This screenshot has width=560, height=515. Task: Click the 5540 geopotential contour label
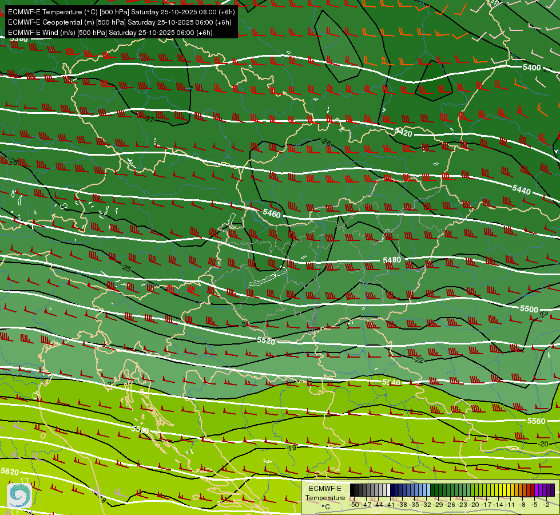tap(391, 382)
